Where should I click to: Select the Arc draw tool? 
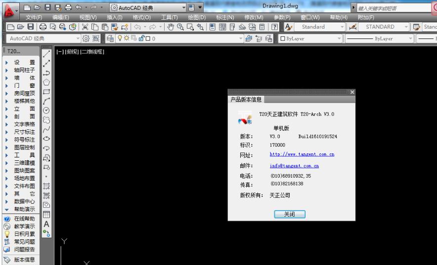(x=46, y=101)
